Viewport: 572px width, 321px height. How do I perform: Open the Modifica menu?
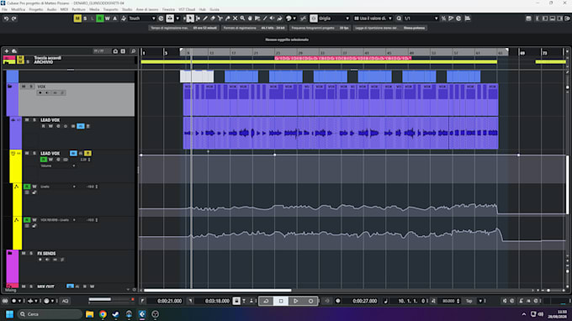click(19, 9)
